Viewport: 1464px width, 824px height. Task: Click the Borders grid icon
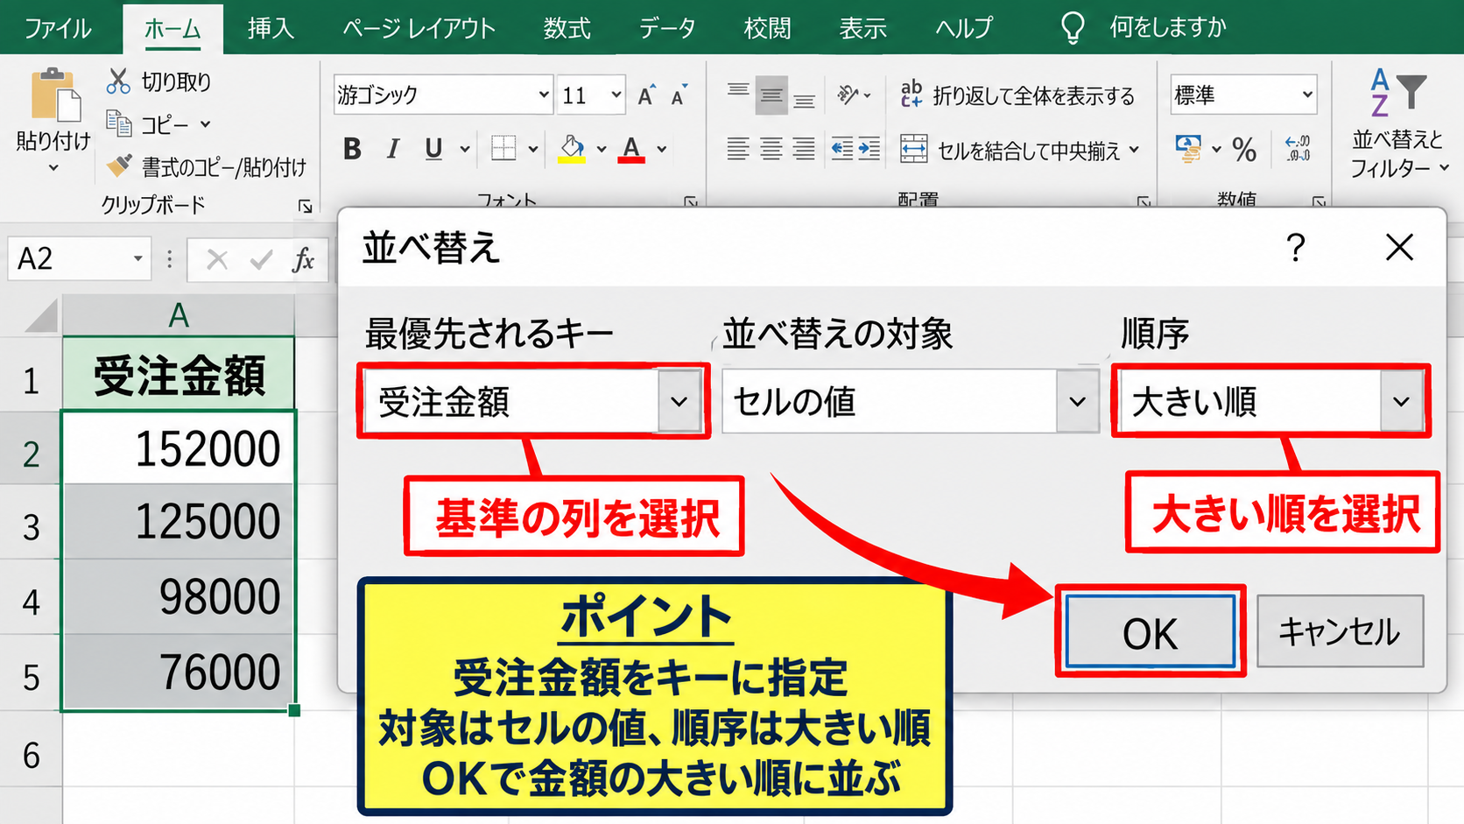tap(503, 148)
